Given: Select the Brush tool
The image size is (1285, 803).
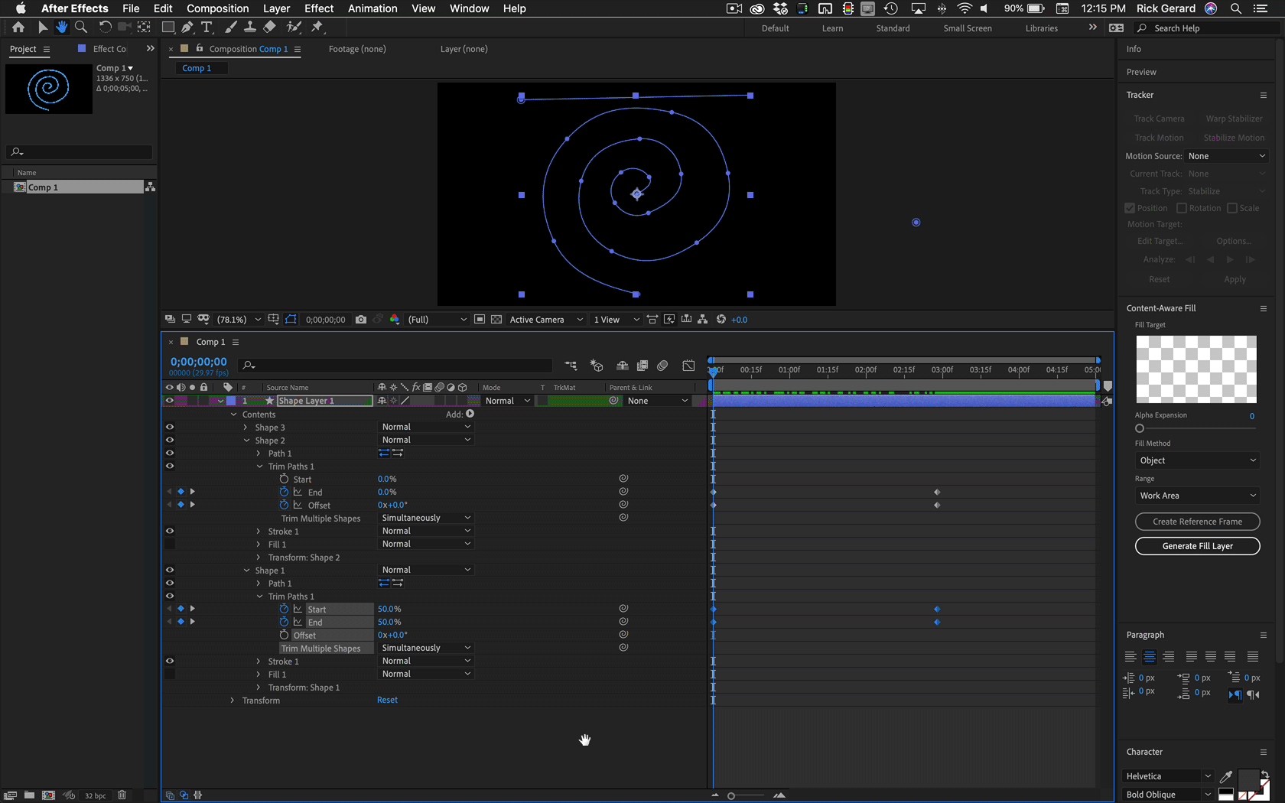Looking at the screenshot, I should [230, 28].
